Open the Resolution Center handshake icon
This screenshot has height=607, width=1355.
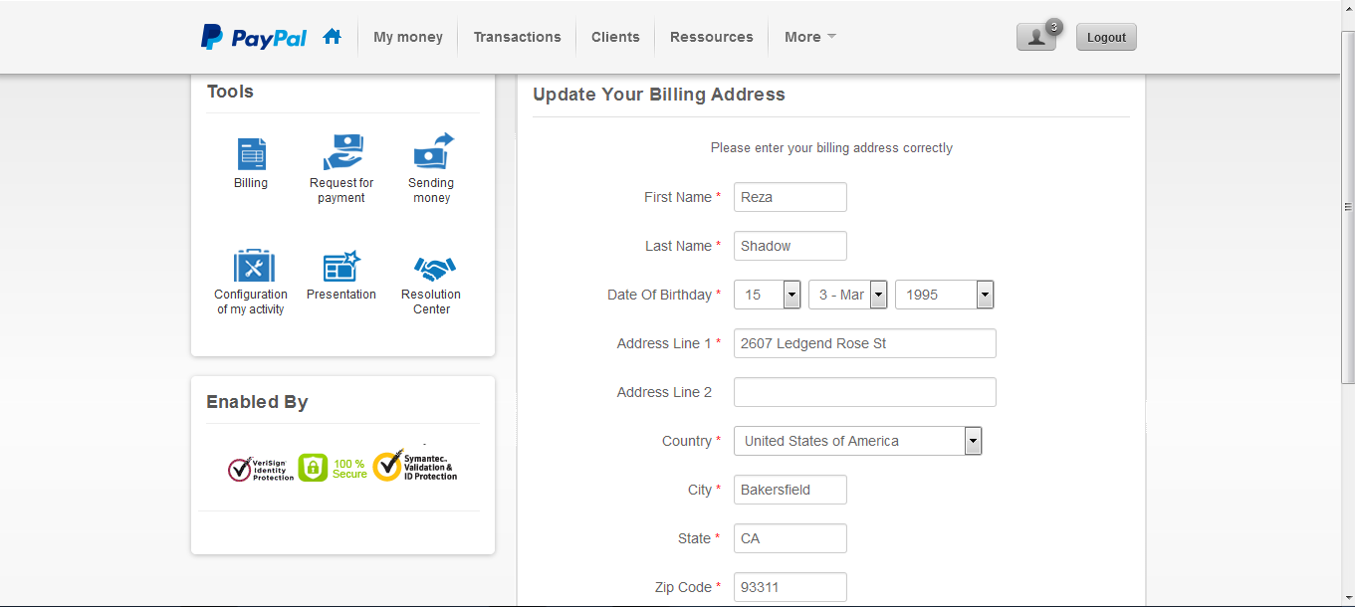[434, 269]
